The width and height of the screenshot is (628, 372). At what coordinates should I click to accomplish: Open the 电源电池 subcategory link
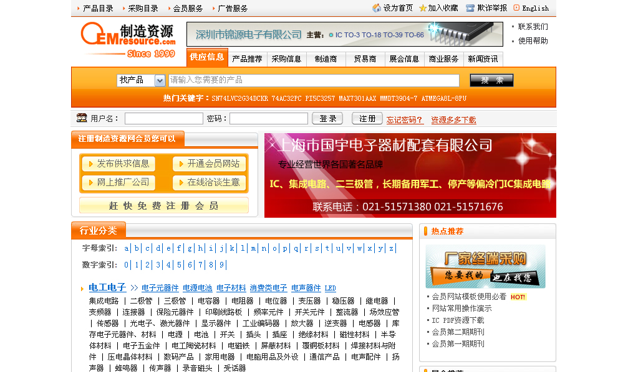pos(198,288)
